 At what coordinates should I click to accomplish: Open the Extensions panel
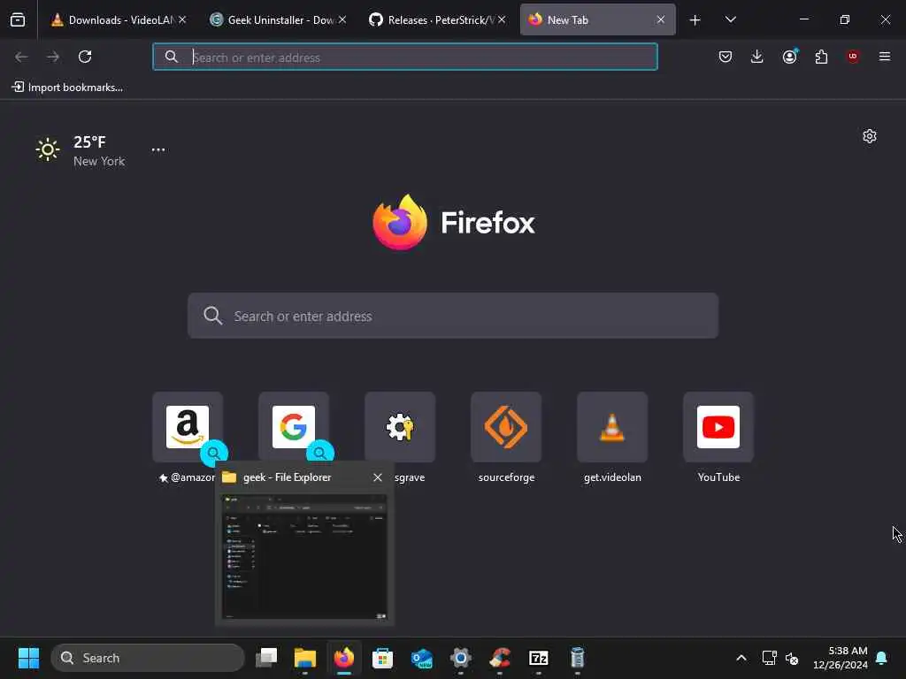pos(821,57)
